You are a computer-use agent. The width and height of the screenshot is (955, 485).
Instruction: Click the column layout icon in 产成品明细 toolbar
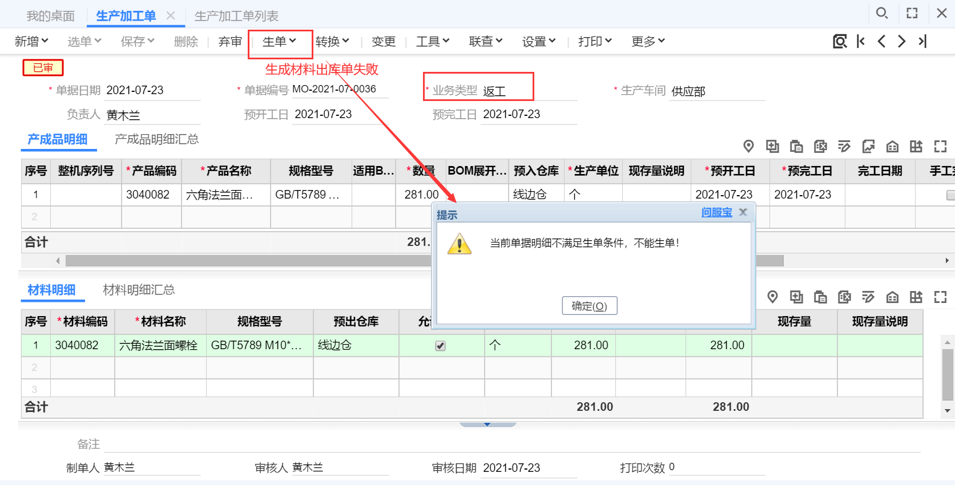pos(916,147)
